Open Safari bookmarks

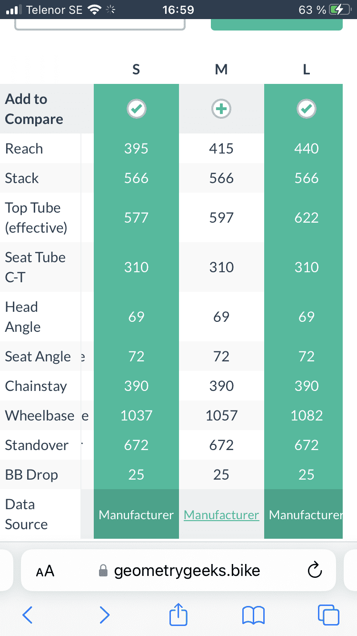click(253, 615)
